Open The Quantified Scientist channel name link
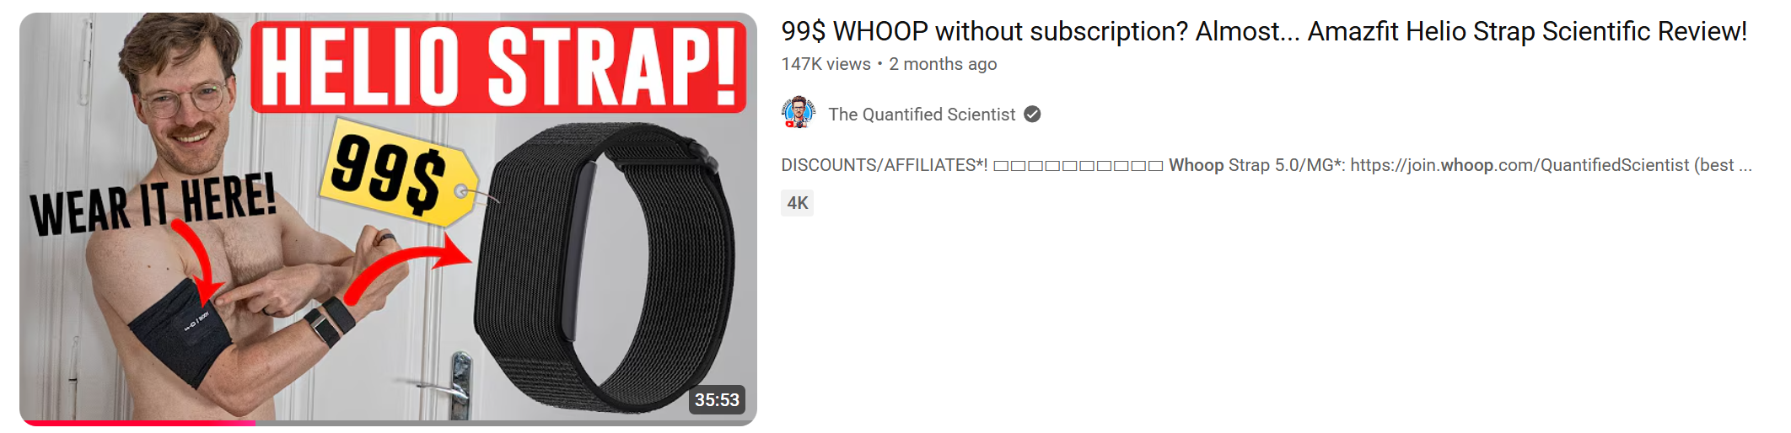The width and height of the screenshot is (1791, 433). (922, 115)
